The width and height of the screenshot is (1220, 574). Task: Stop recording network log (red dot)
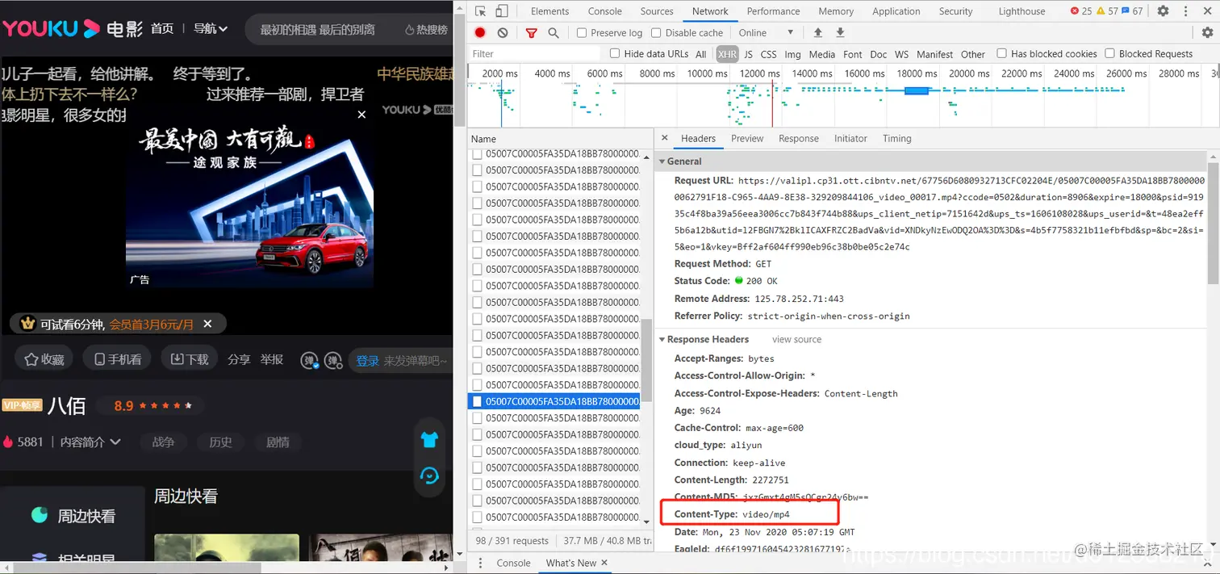click(x=480, y=32)
